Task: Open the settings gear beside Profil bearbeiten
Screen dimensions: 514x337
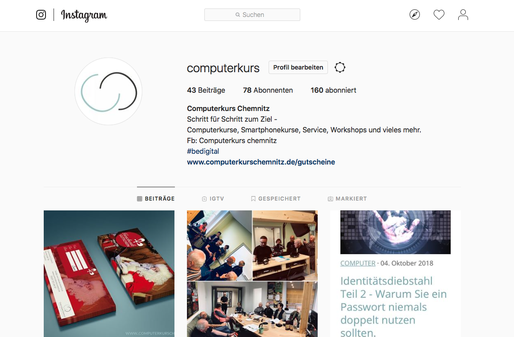Action: coord(340,67)
